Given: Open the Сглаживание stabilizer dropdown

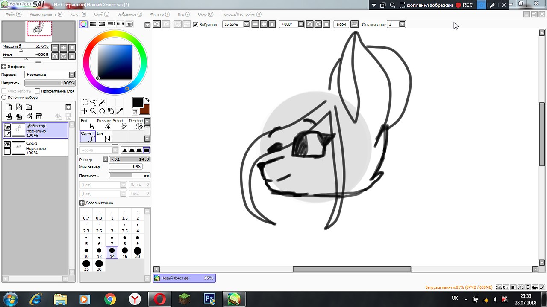Looking at the screenshot, I should click(402, 24).
